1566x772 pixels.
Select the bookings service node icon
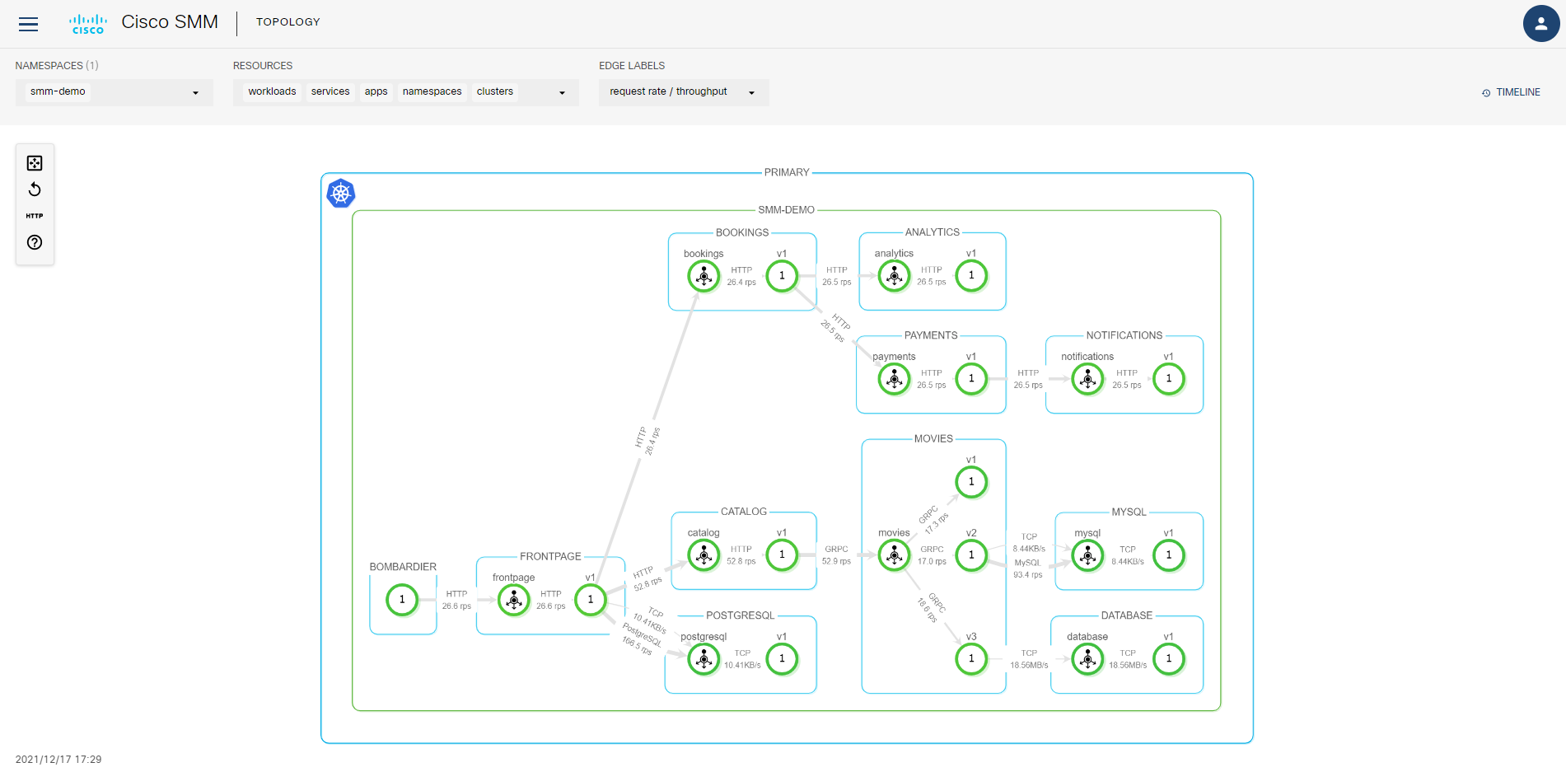[704, 276]
